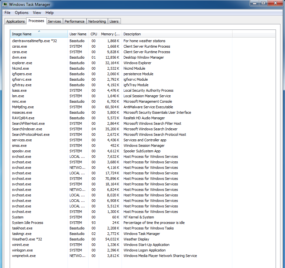This screenshot has height=268, width=285.
Task: Close the Windows Task Manager window
Action: (275, 3)
